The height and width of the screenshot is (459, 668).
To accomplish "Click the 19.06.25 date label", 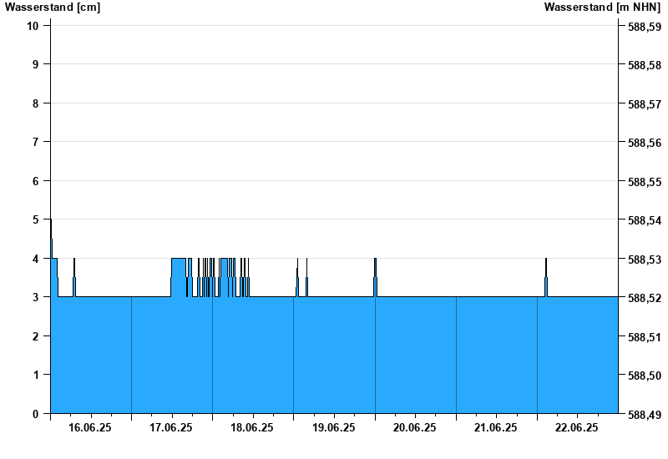I will pos(333,428).
